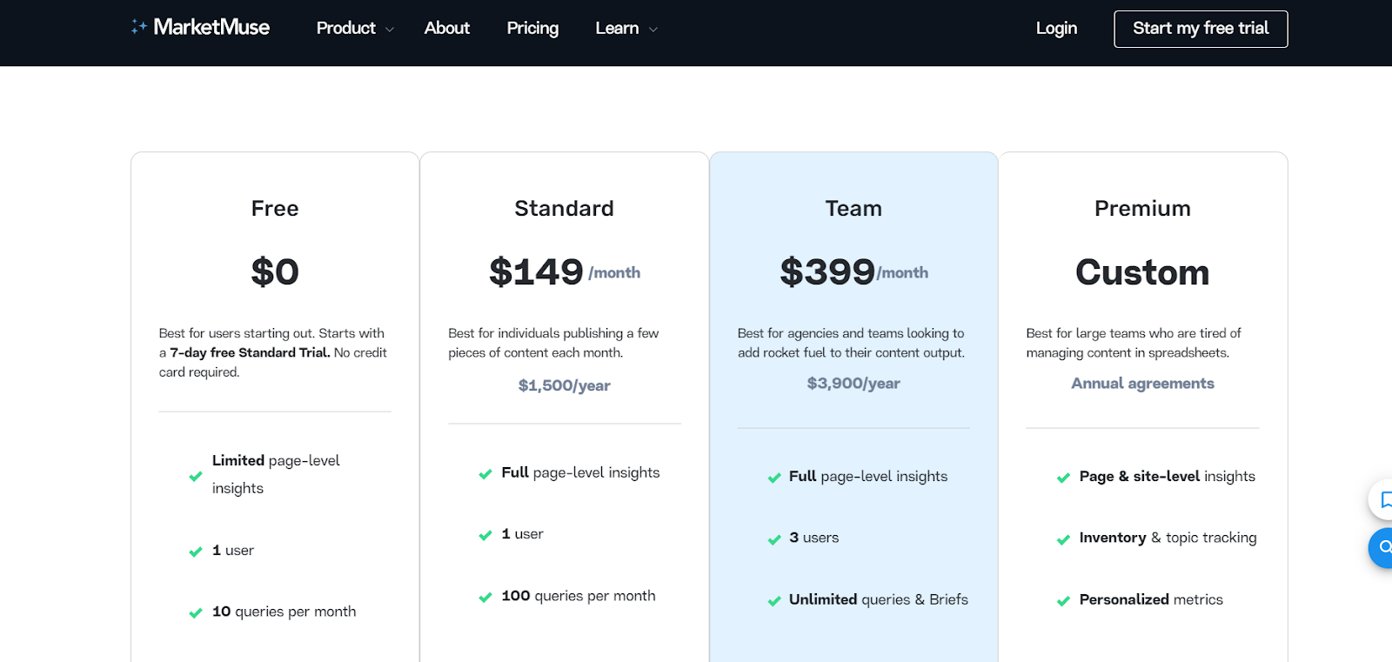
Task: Open the Pricing page
Action: click(532, 29)
